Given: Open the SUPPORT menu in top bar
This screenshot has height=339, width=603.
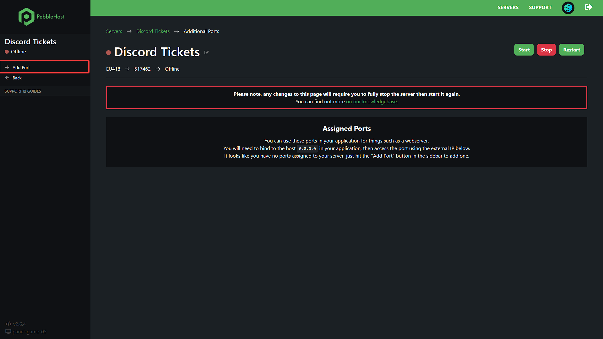Looking at the screenshot, I should (540, 8).
